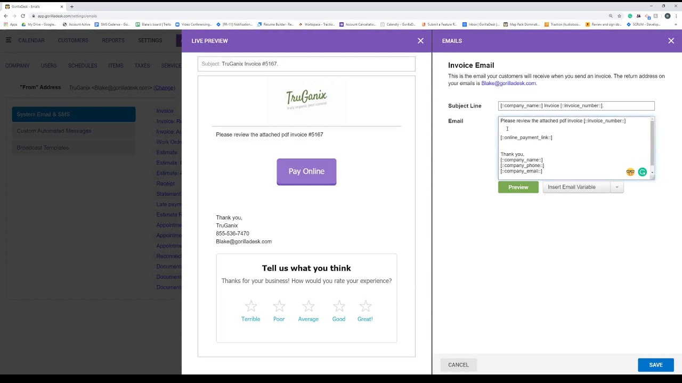Viewport: 682px width, 383px height.
Task: Open My Drive bookmark
Action: (x=39, y=24)
